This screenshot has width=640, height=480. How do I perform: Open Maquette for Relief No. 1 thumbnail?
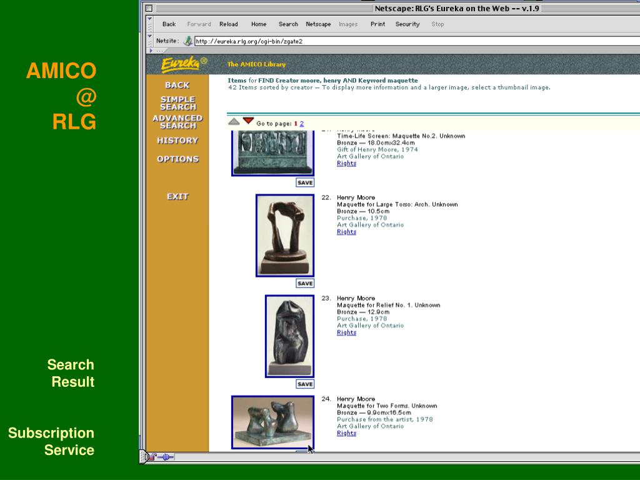pos(290,336)
